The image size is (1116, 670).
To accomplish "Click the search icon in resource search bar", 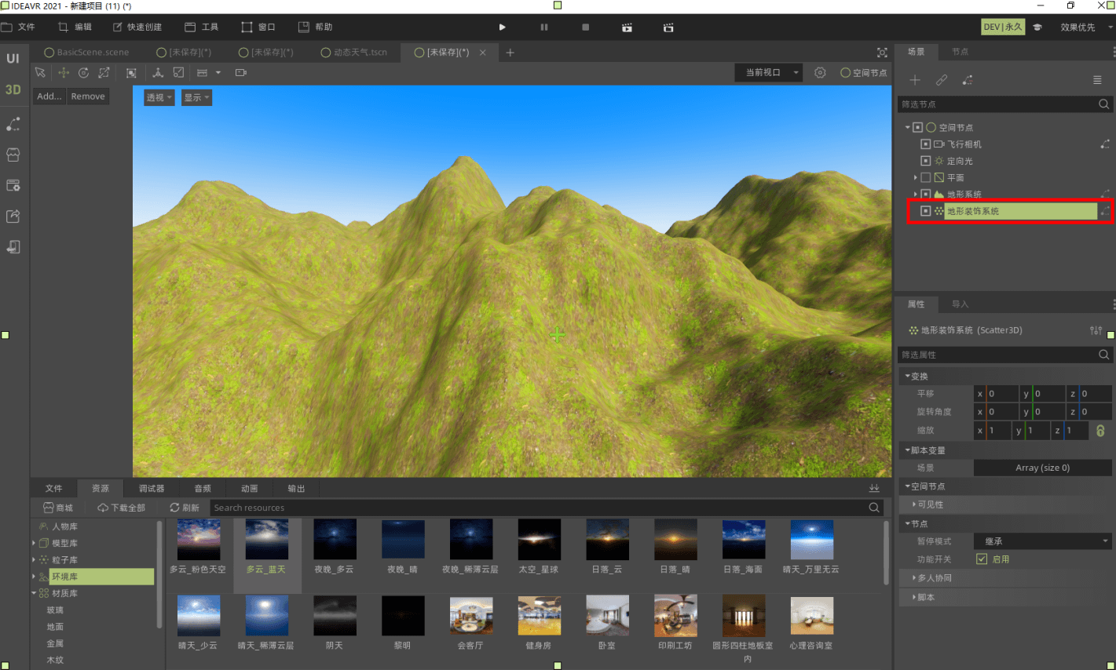I will [x=874, y=508].
